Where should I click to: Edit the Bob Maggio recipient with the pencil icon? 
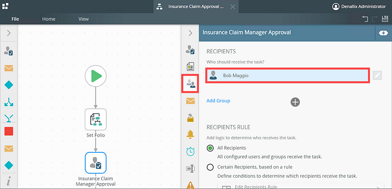click(377, 75)
